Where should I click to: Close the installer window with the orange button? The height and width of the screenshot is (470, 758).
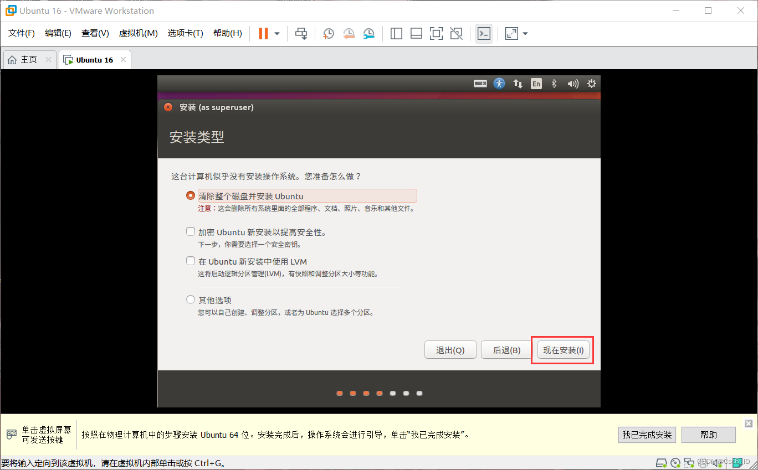pyautogui.click(x=168, y=107)
